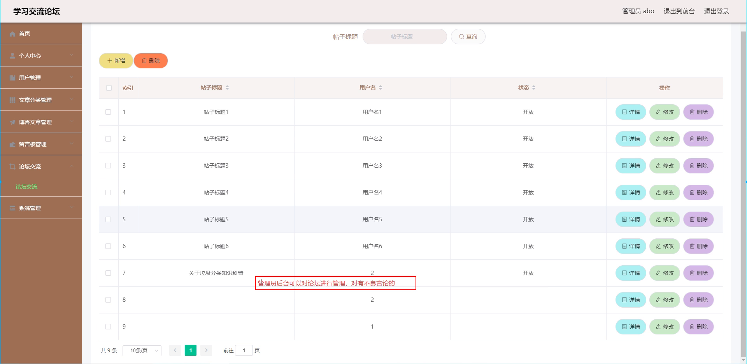Check the checkbox for row 4
The height and width of the screenshot is (364, 747).
(x=108, y=192)
